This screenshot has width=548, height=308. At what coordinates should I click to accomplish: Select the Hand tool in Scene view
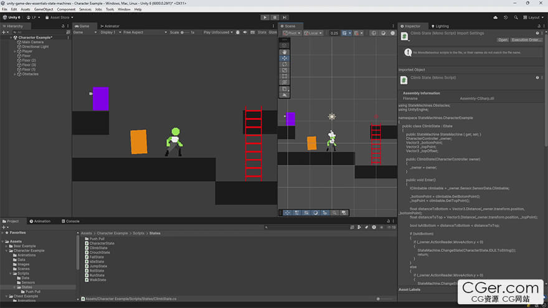[x=285, y=52]
